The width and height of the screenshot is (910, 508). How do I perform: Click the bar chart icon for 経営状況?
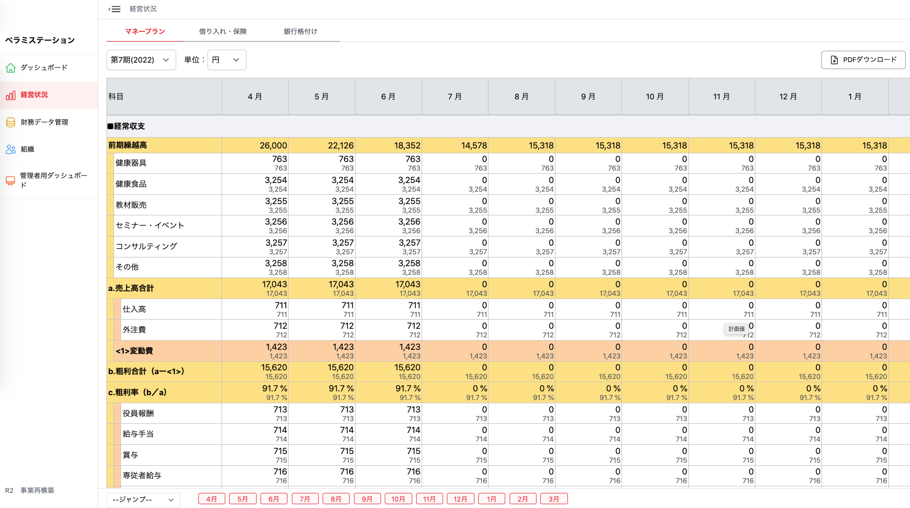(x=11, y=95)
